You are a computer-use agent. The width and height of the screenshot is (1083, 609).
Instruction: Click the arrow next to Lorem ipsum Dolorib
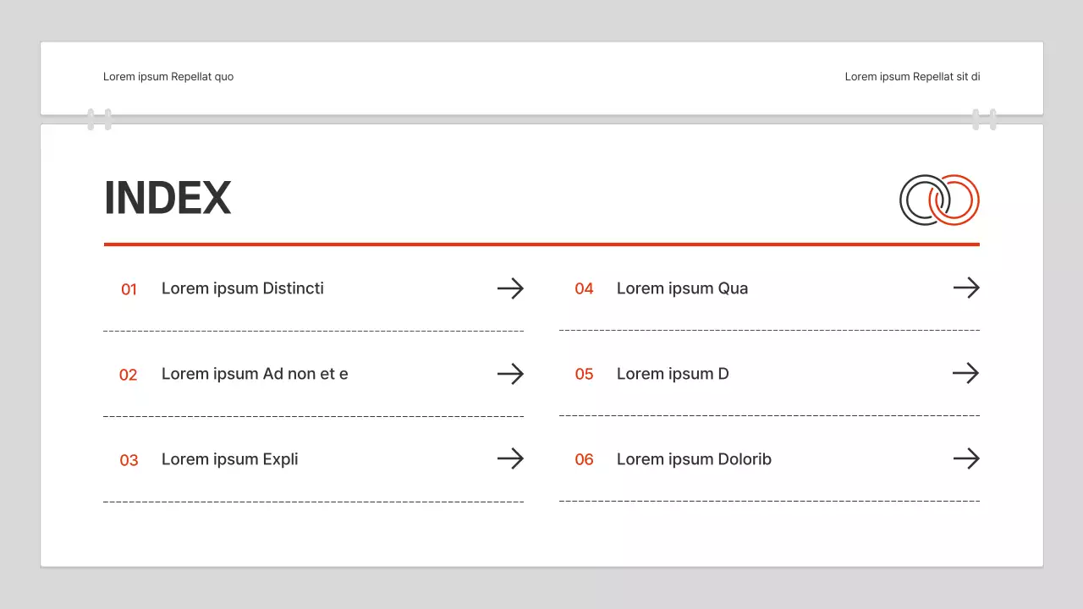(965, 459)
